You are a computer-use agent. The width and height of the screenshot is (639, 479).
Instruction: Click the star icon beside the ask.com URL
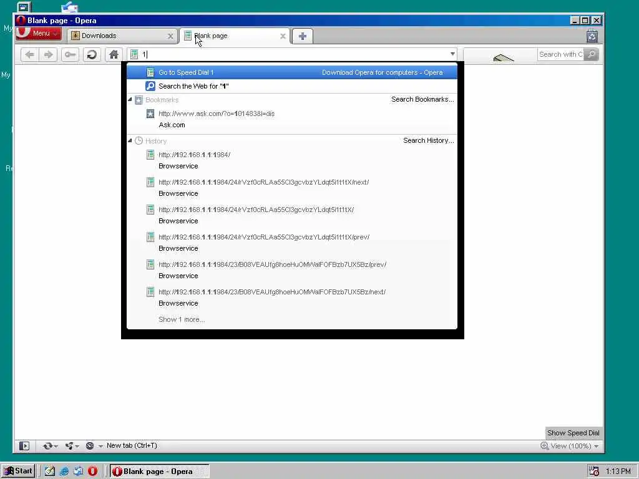coord(150,114)
